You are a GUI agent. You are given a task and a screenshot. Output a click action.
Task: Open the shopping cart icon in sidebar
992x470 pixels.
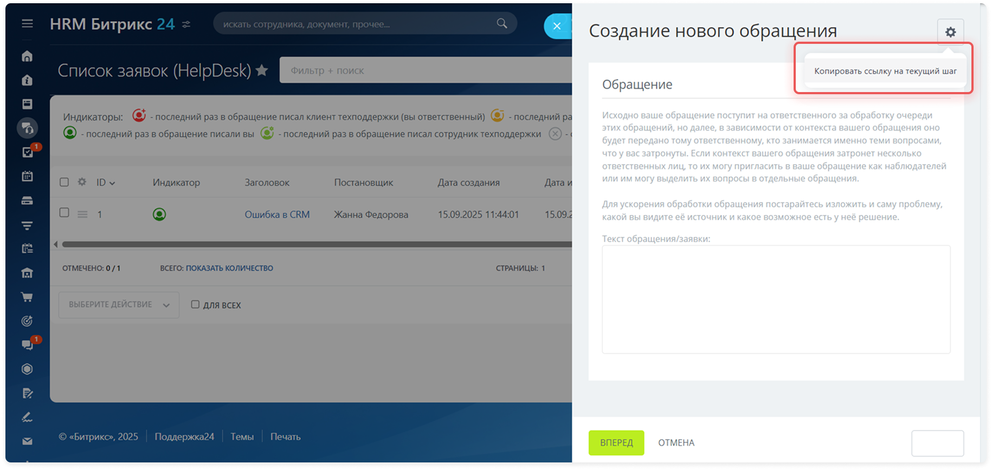pos(27,297)
